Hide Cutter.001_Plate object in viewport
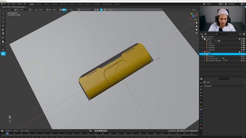Screen dimensions: 246x138 (242, 58)
